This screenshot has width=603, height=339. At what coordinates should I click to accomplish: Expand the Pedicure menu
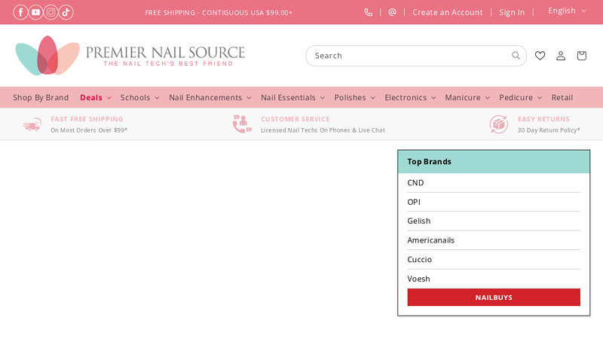pyautogui.click(x=520, y=98)
